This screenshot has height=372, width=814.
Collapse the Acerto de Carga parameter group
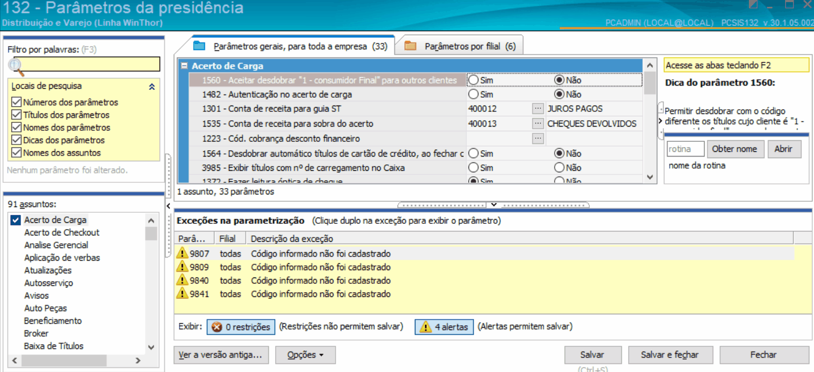click(x=184, y=66)
